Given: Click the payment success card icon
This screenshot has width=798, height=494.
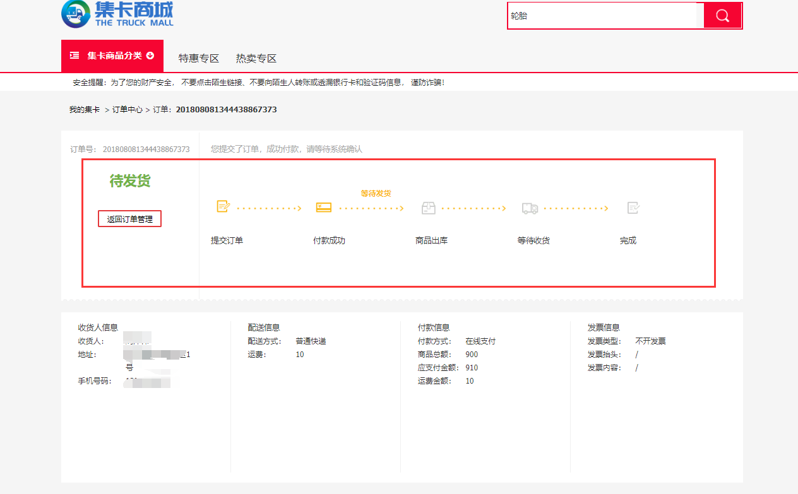Looking at the screenshot, I should point(323,208).
